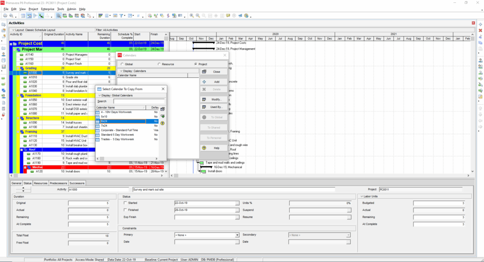Click the Search field in copy-from dialog
This screenshot has width=484, height=262.
tap(139, 101)
